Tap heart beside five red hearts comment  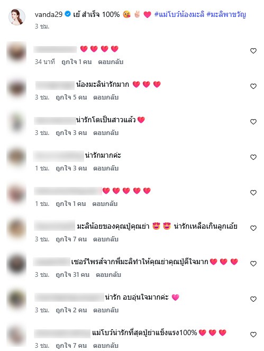[x=253, y=193]
